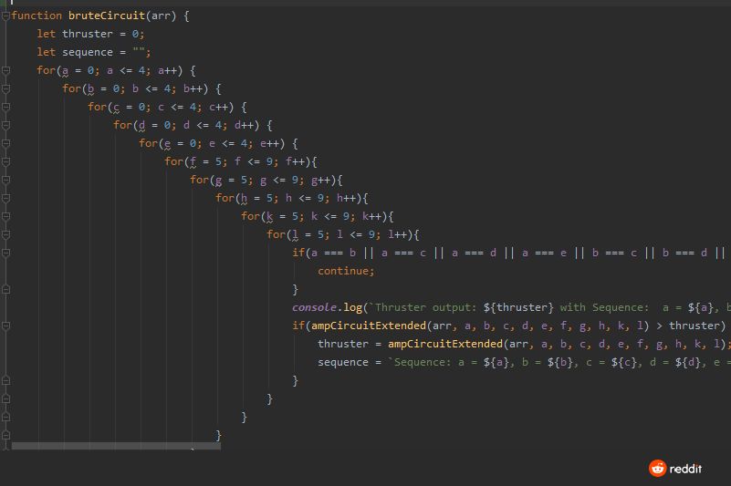731x486 pixels.
Task: Collapse the for(e = 0 loop
Action: (5, 143)
